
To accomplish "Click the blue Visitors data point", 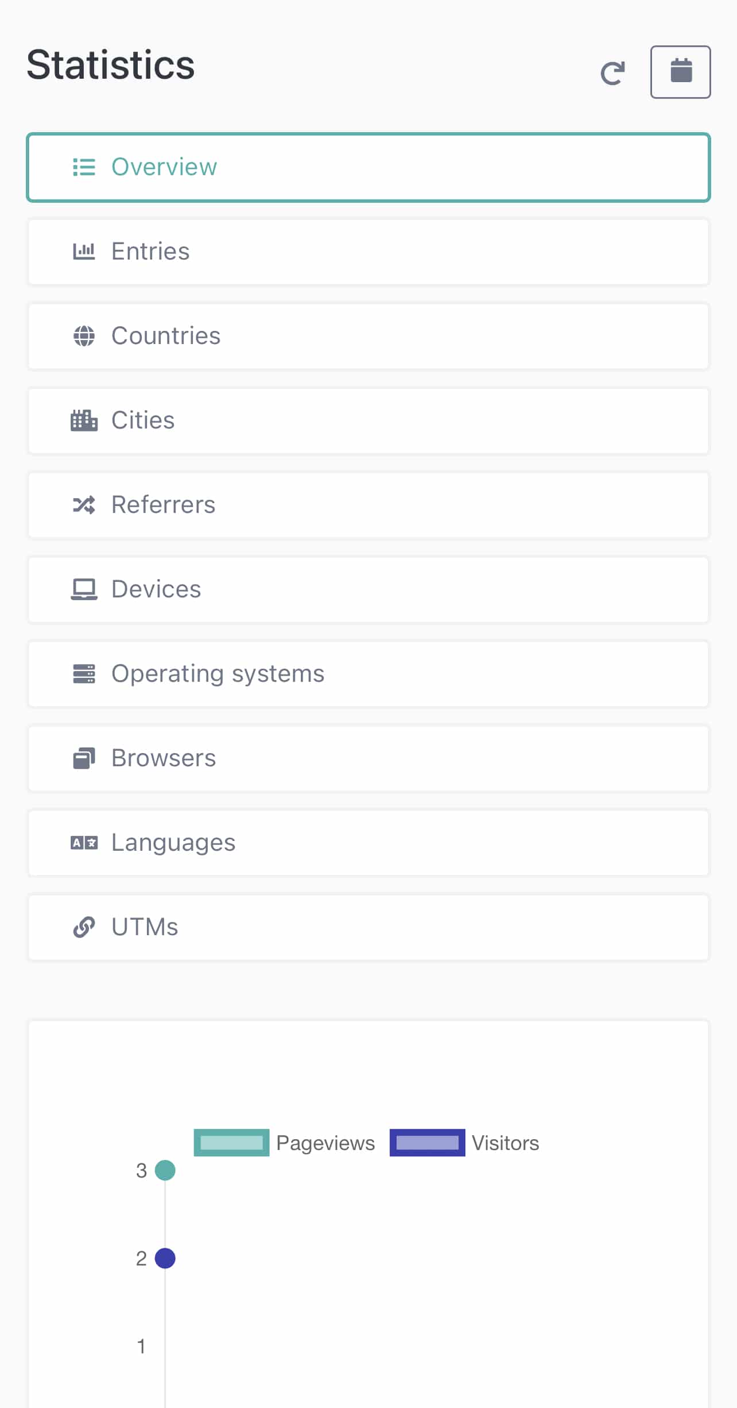I will [165, 1258].
